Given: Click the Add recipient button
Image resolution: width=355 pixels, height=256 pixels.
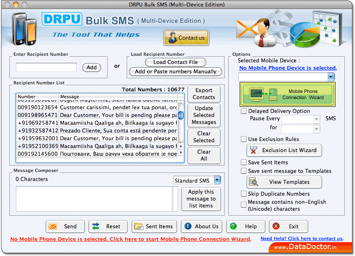Looking at the screenshot, I should tap(91, 67).
